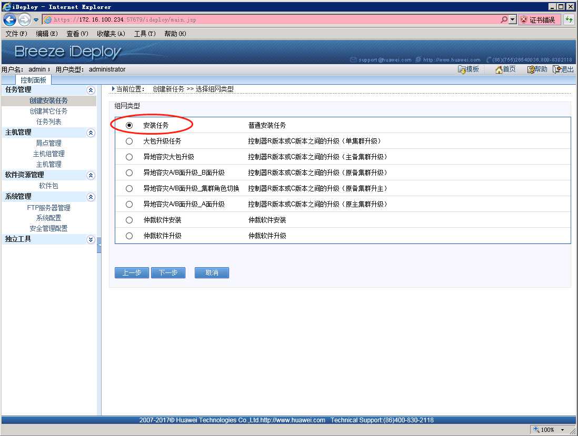578x436 pixels.
Task: Select the 仲裁软件升级 radio button
Action: (129, 236)
